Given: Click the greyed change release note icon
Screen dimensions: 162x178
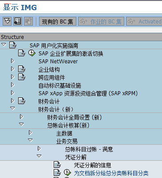Looking at the screenshot, I should pyautogui.click(x=28, y=21).
